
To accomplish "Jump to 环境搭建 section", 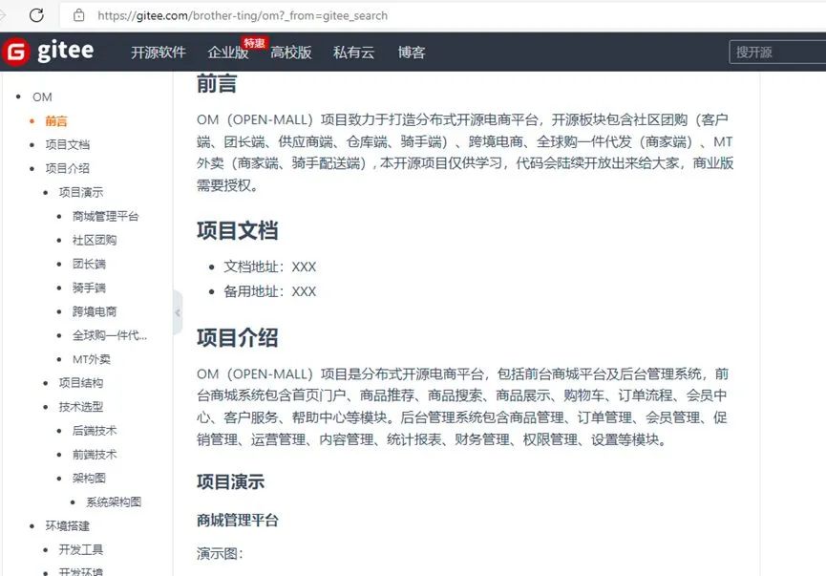I will point(68,525).
